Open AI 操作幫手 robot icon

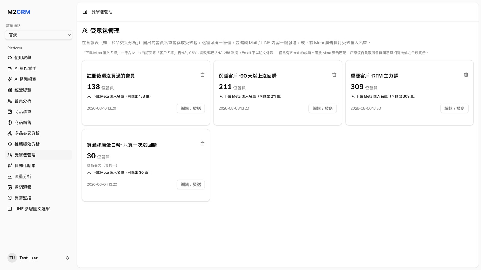click(x=10, y=68)
